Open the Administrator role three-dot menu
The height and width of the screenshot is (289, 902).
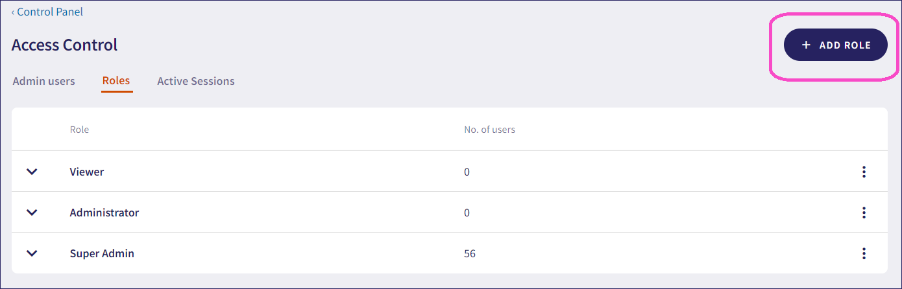click(864, 213)
